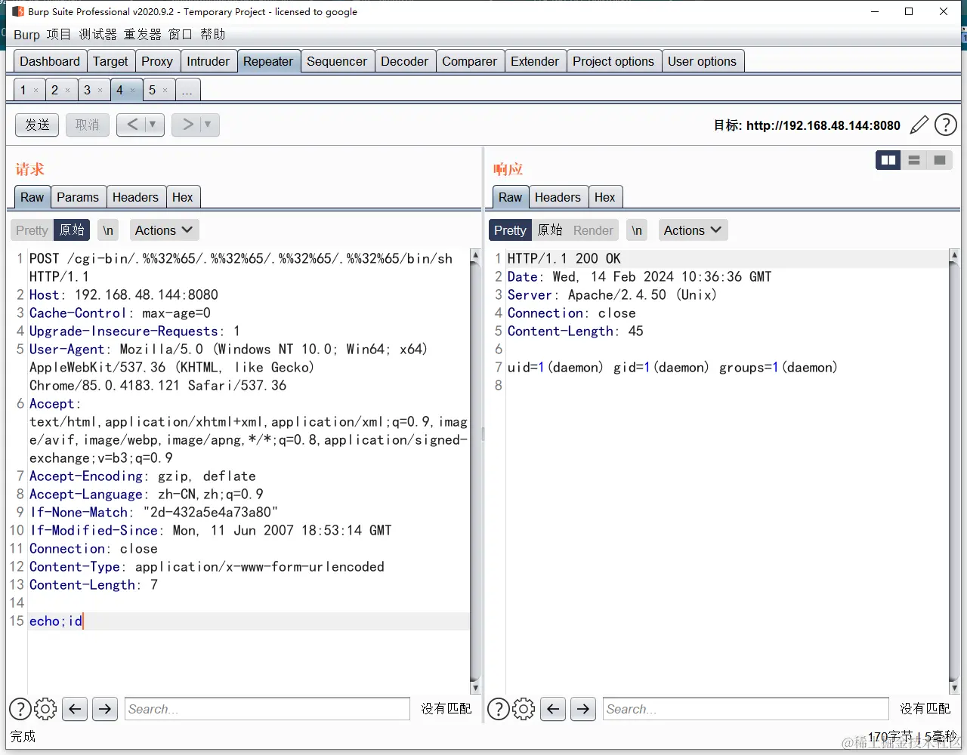Open request search help icon

coord(20,709)
